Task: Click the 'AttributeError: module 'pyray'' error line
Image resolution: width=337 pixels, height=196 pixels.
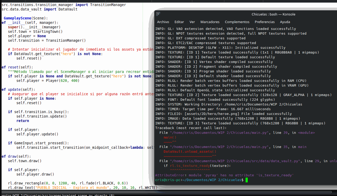Action: pyautogui.click(x=224, y=175)
